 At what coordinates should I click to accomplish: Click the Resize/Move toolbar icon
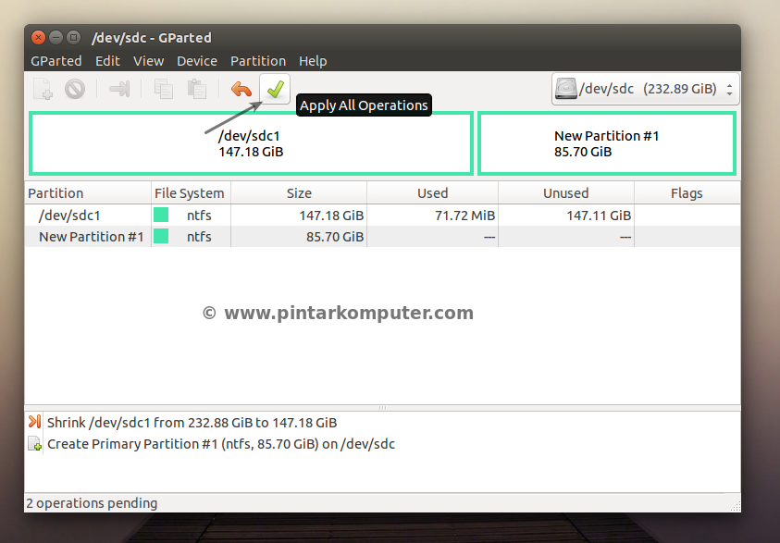119,89
